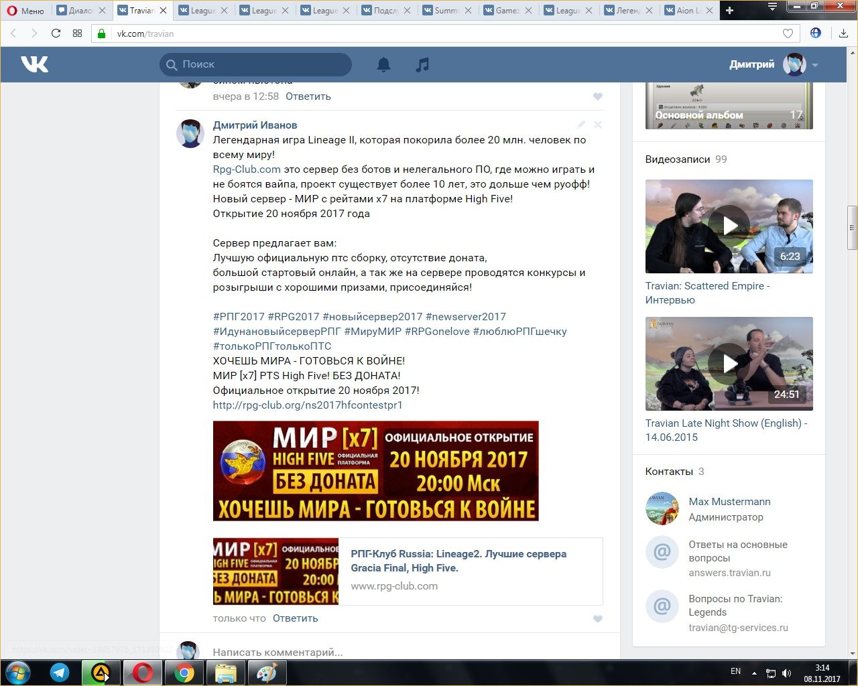Open the Основной альбом thumbnail
Screen dimensions: 858x686
click(729, 106)
